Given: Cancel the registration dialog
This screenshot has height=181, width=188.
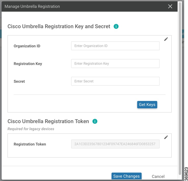Looking at the screenshot, I should coord(158,176).
